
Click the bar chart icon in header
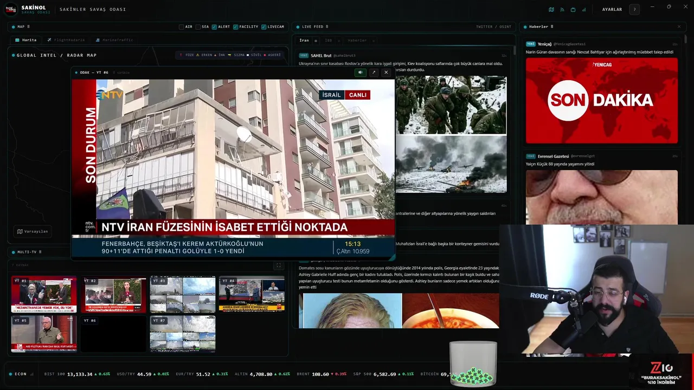584,10
